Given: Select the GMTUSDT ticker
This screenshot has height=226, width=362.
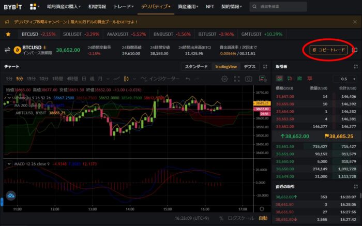Looking at the screenshot, I should click(x=262, y=34).
